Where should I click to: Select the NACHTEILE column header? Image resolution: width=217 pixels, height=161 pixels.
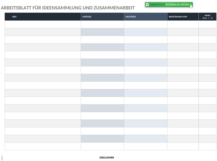click(146, 16)
